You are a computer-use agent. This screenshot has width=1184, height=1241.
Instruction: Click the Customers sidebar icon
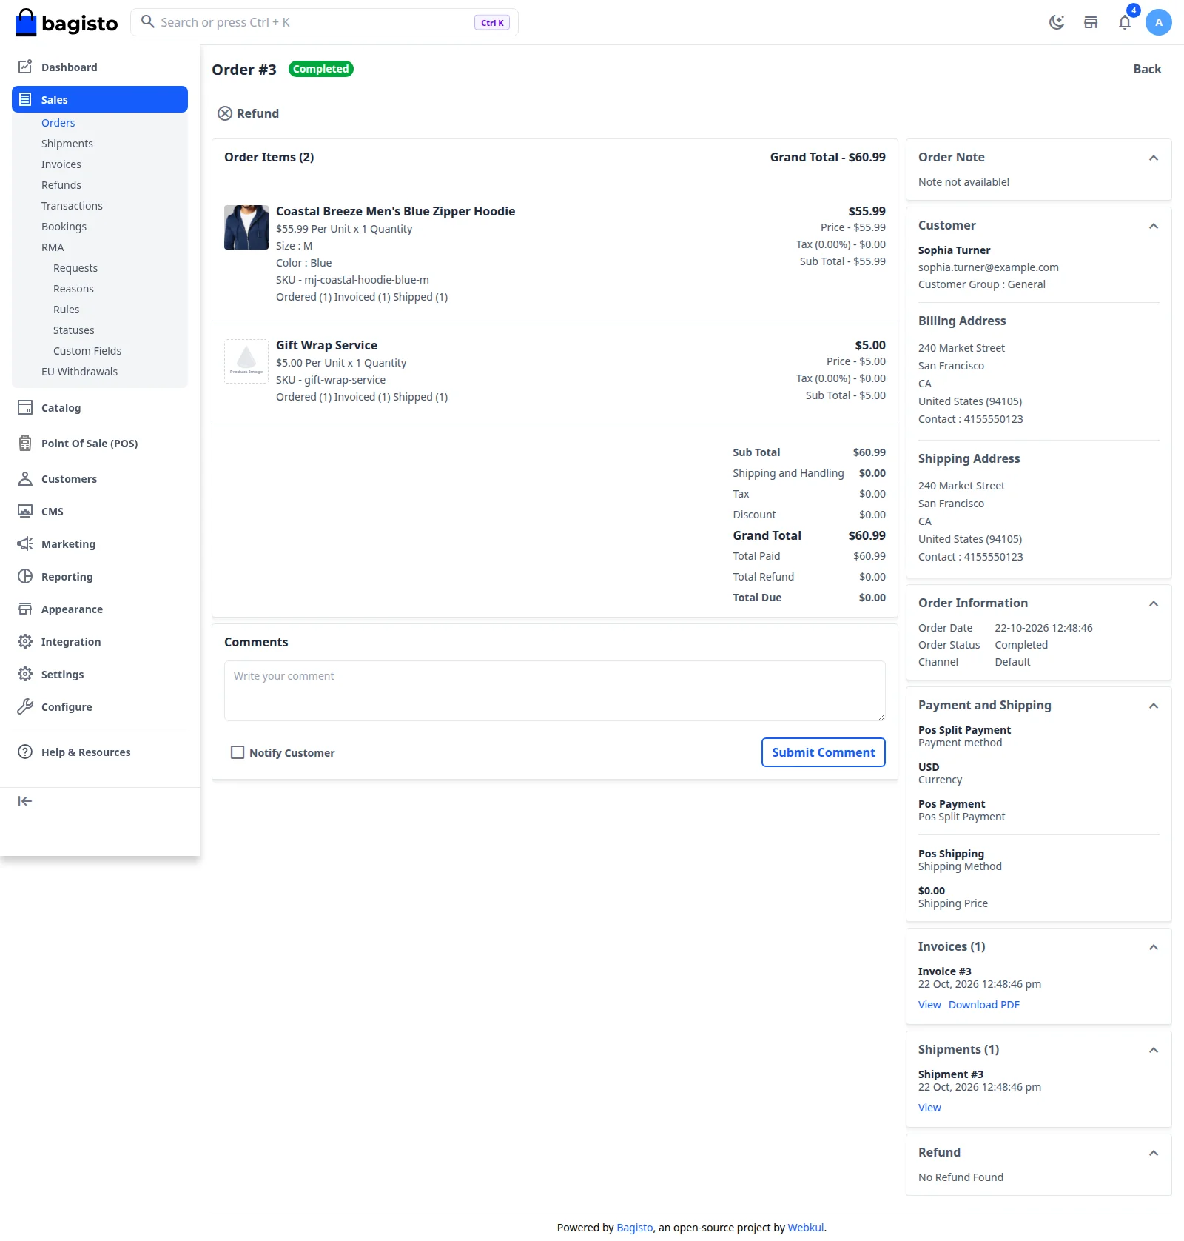pyautogui.click(x=25, y=478)
